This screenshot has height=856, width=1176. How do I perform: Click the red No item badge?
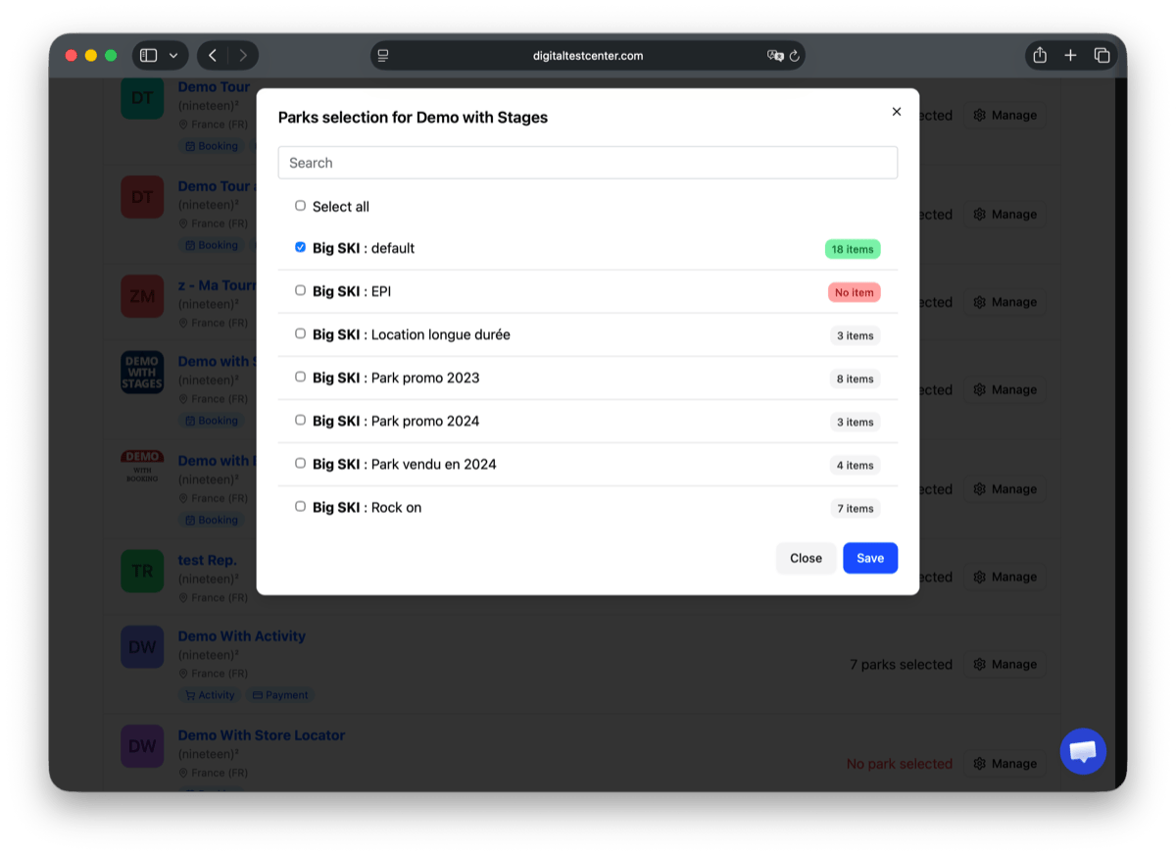pyautogui.click(x=854, y=292)
